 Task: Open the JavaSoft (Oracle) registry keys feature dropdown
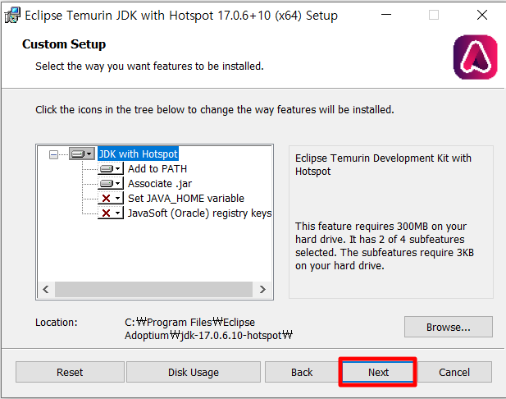[x=111, y=213]
